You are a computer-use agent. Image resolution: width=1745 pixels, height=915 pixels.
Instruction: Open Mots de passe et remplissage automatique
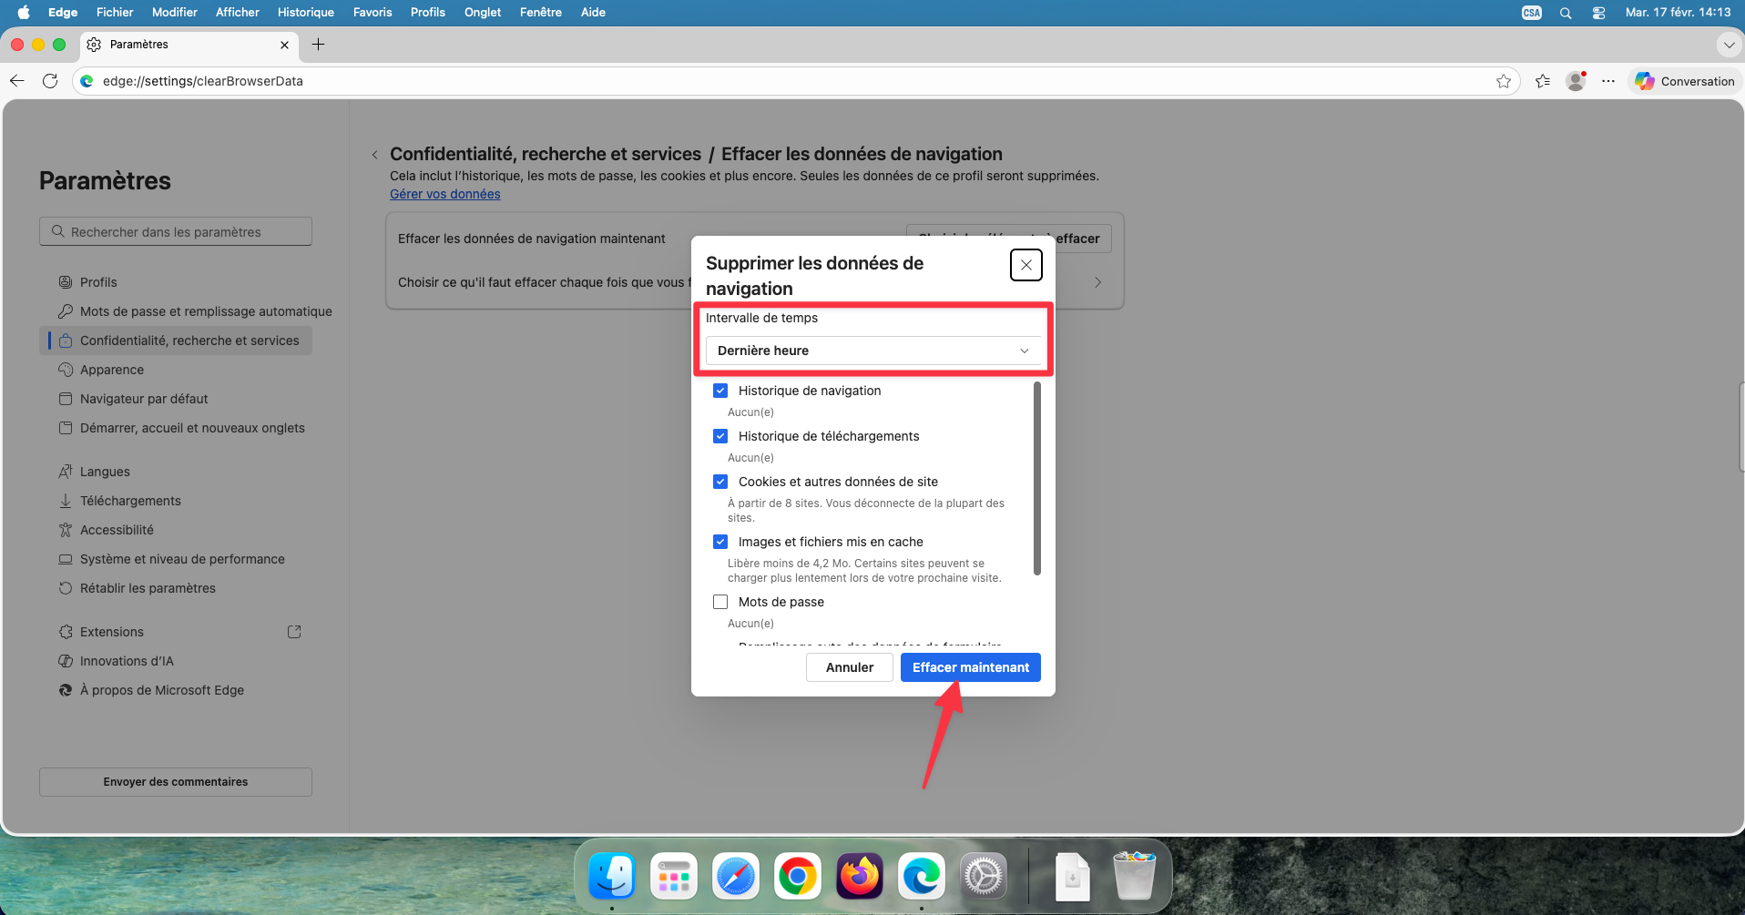coord(187,311)
